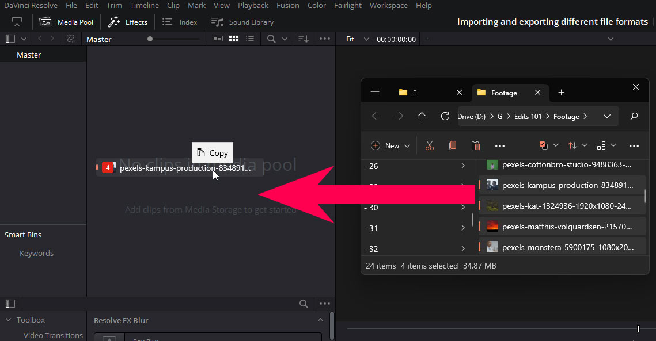The width and height of the screenshot is (656, 341).
Task: Toggle the bin list sidebar icon
Action: click(10, 39)
